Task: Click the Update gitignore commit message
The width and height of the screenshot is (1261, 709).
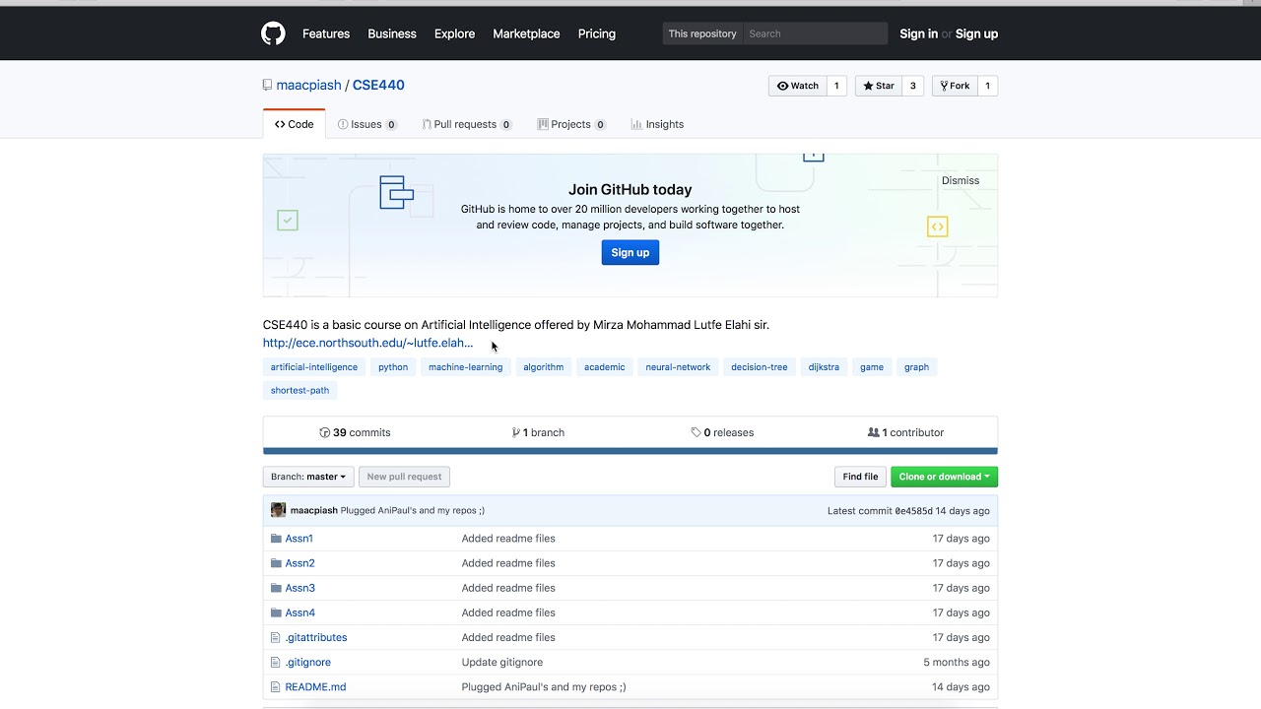Action: click(x=502, y=662)
